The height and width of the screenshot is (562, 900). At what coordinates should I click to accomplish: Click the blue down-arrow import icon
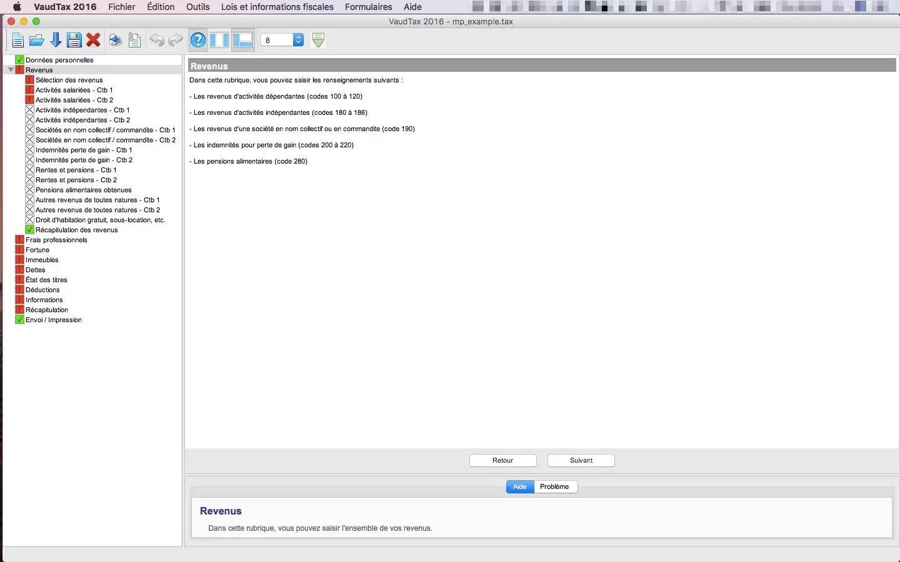pyautogui.click(x=56, y=41)
